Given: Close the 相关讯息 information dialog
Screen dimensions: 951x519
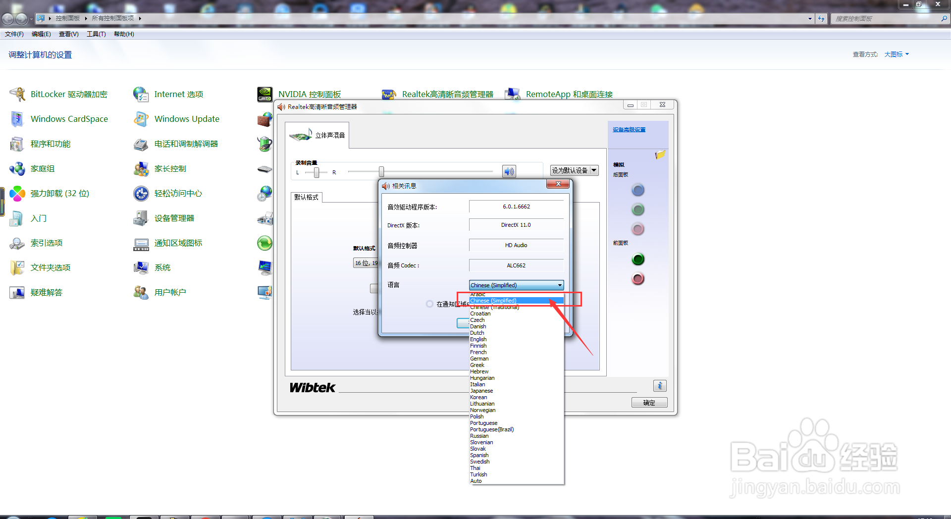Looking at the screenshot, I should 558,184.
